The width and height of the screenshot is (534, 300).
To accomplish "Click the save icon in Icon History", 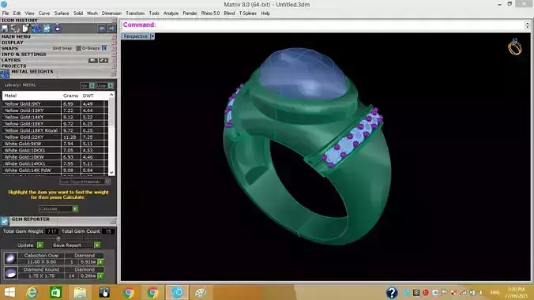I will pos(5,28).
